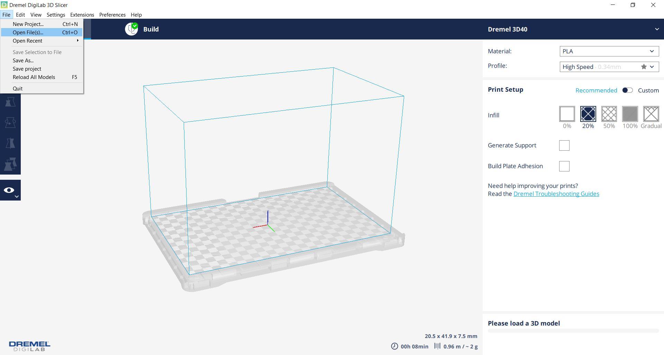Screen dimensions: 664x355
Task: Open the Extensions menu
Action: [82, 15]
